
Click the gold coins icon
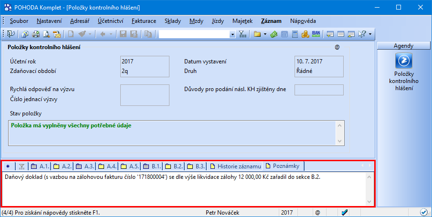click(306, 34)
